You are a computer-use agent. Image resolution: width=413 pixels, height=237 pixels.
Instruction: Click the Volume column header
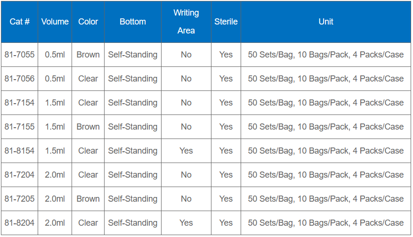55,22
